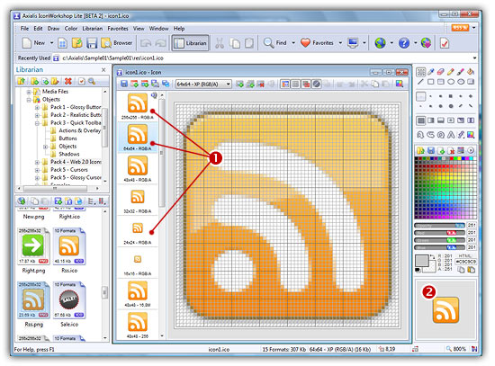495x366 pixels.
Task: Click the save palette disk icon above the color swatches
Action: tap(431, 150)
